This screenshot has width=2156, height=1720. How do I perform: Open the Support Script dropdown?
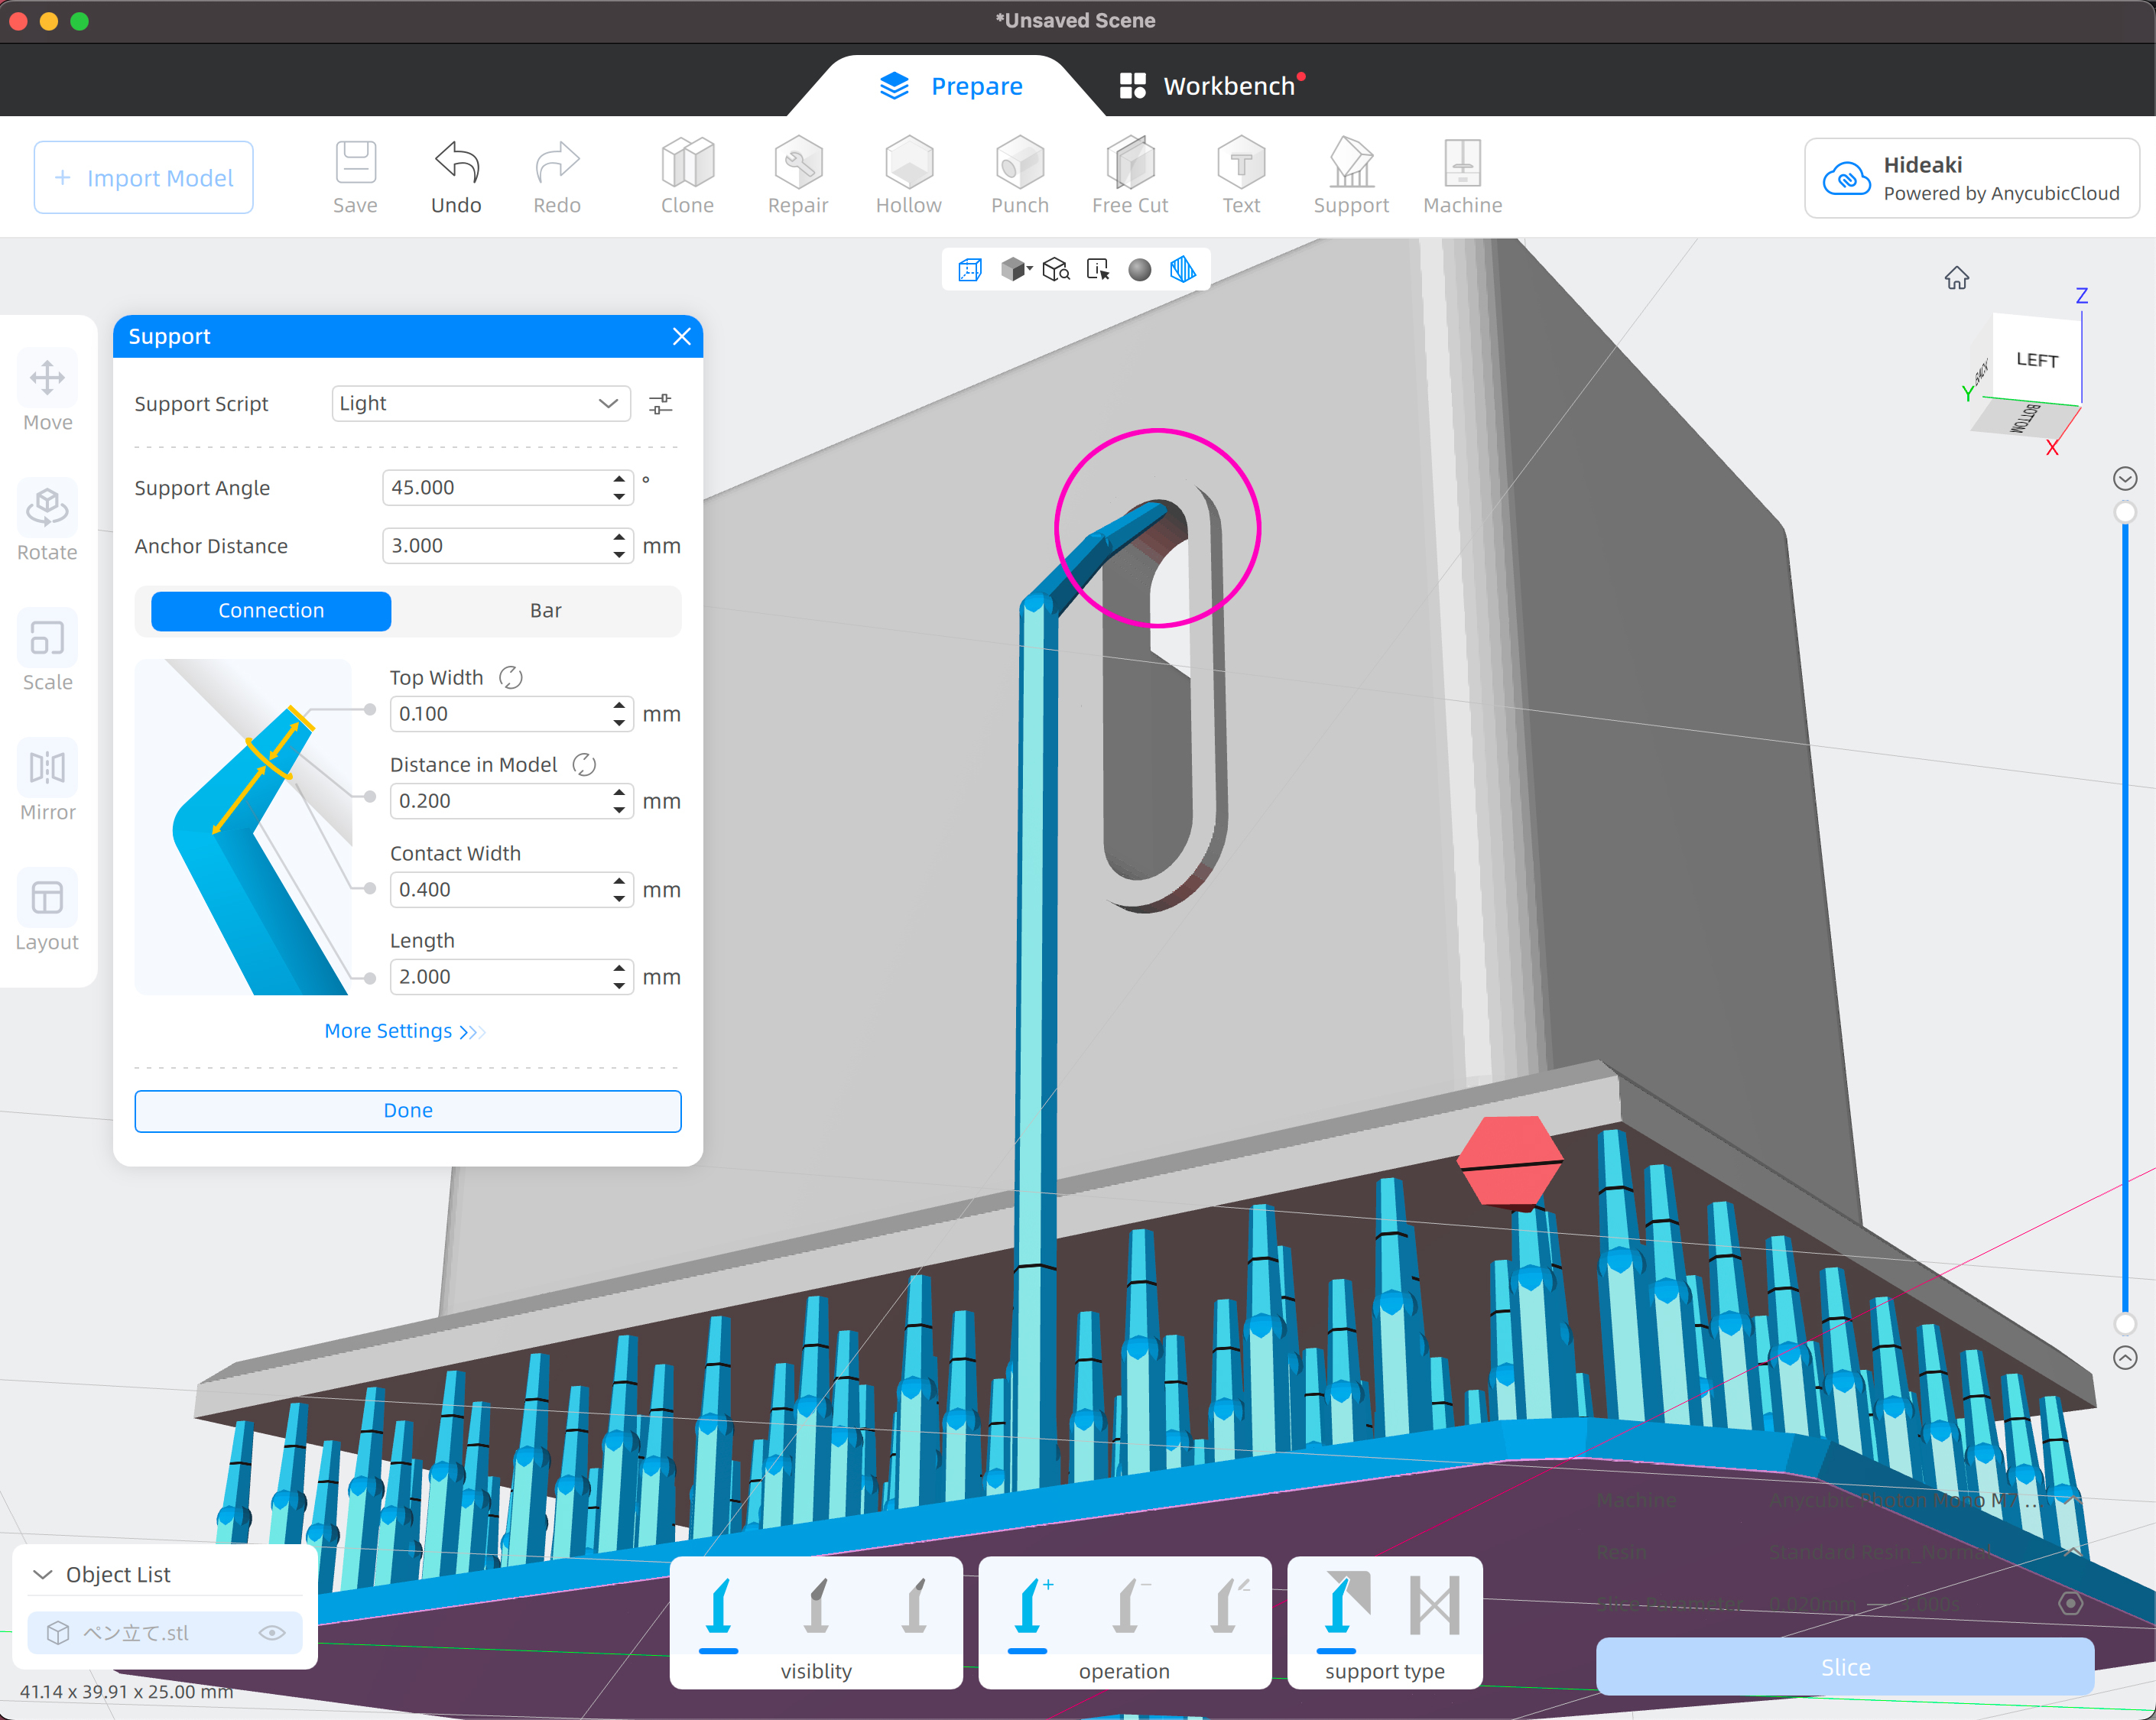coord(480,404)
